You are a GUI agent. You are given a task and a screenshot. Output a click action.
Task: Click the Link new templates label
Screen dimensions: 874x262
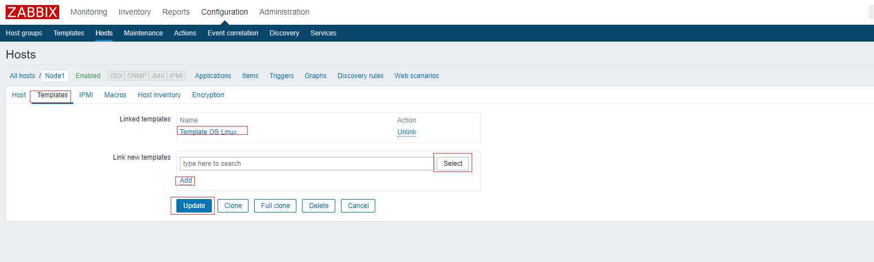142,157
